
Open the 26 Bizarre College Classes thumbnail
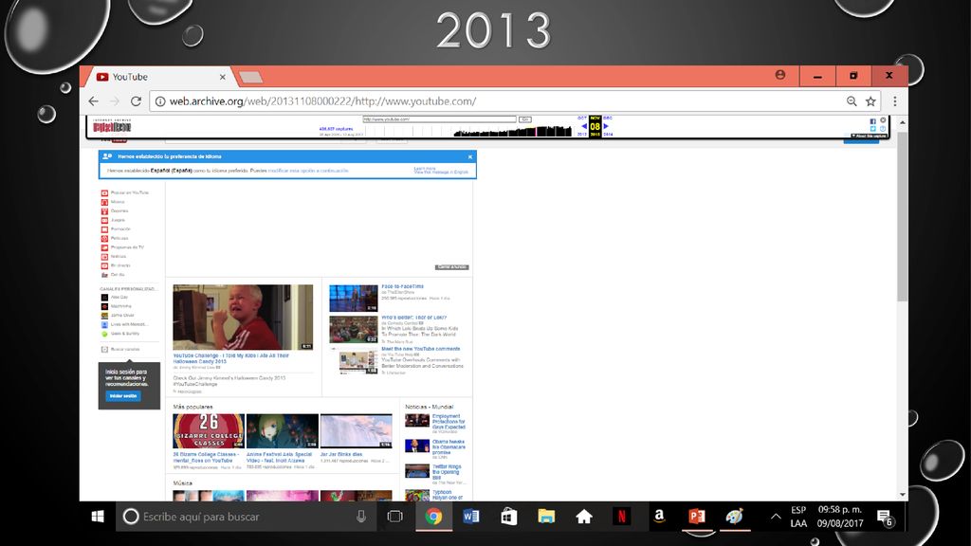[209, 431]
